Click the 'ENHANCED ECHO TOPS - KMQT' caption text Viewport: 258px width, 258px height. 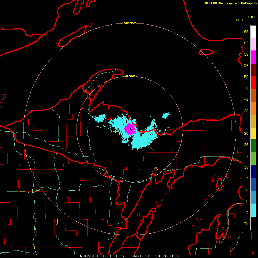(x=110, y=256)
